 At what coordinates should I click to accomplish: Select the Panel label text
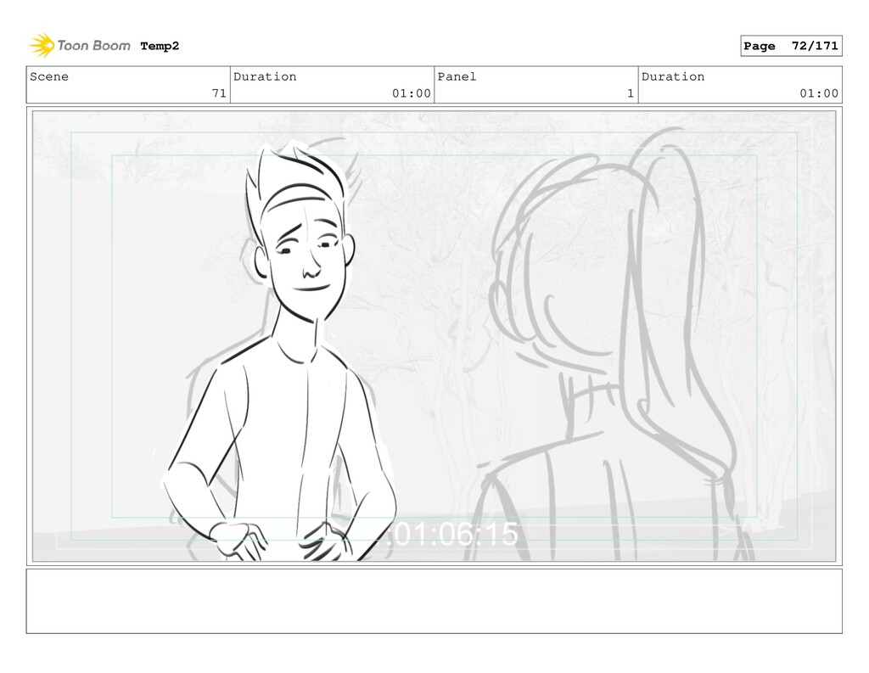coord(457,76)
